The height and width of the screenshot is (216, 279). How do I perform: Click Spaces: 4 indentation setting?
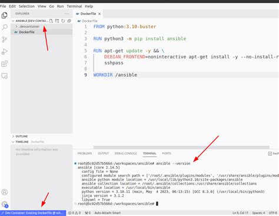[258, 213]
